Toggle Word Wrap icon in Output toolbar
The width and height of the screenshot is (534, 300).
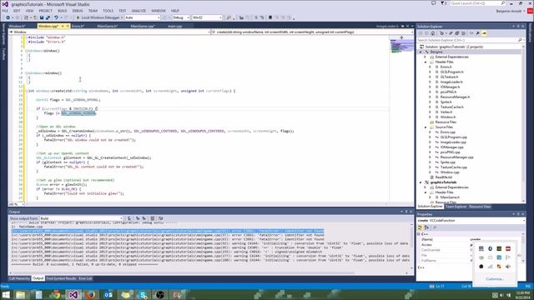pos(160,218)
